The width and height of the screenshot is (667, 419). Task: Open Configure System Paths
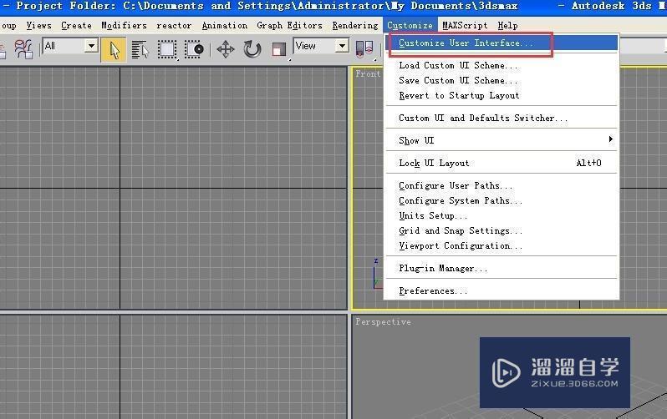502,200
